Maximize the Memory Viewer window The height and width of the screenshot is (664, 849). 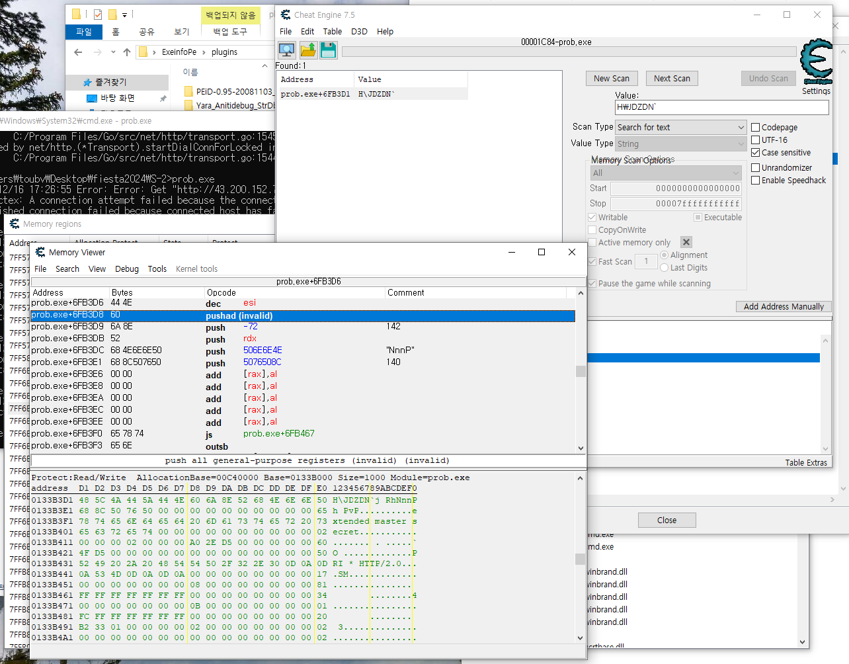click(x=542, y=252)
